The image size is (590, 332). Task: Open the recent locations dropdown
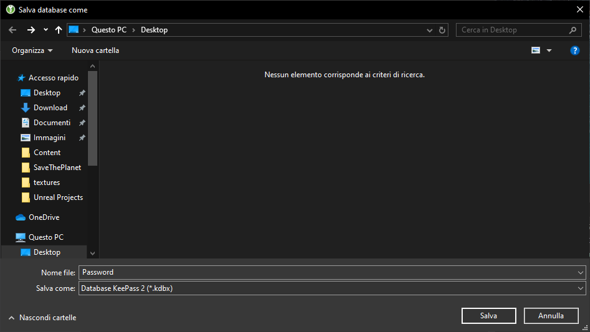pos(46,30)
